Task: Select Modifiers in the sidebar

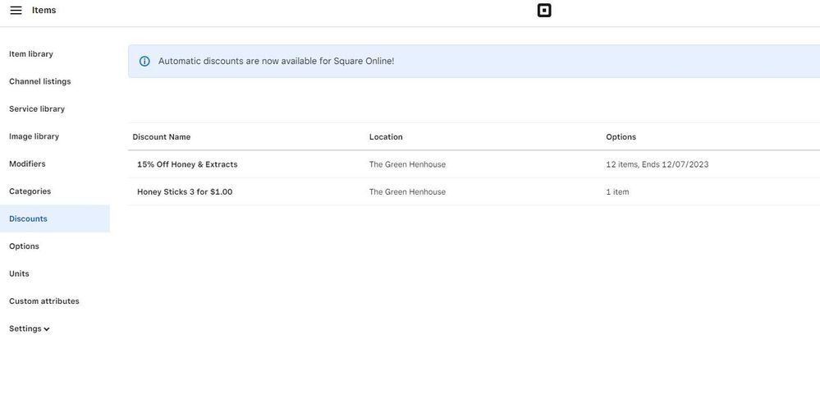Action: pos(27,164)
